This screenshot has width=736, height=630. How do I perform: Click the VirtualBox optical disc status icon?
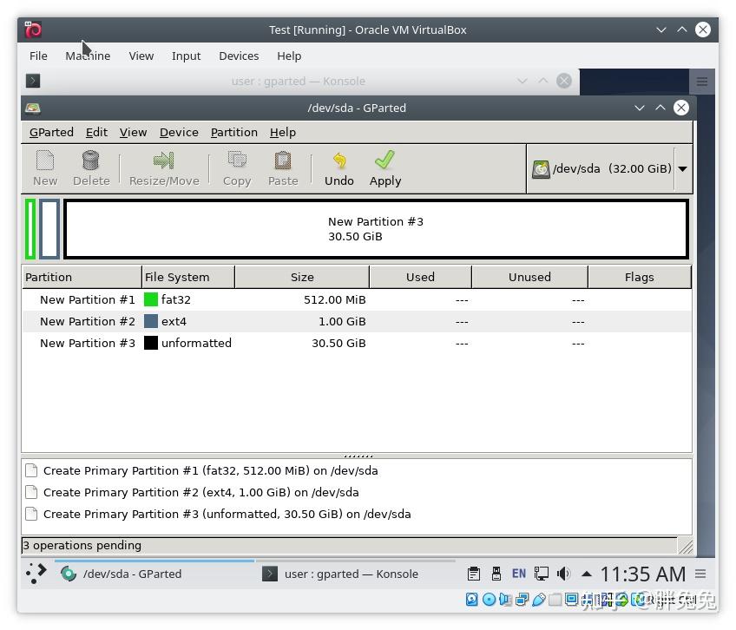point(489,600)
